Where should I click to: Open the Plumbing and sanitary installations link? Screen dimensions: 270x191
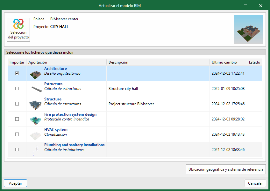coord(74,145)
